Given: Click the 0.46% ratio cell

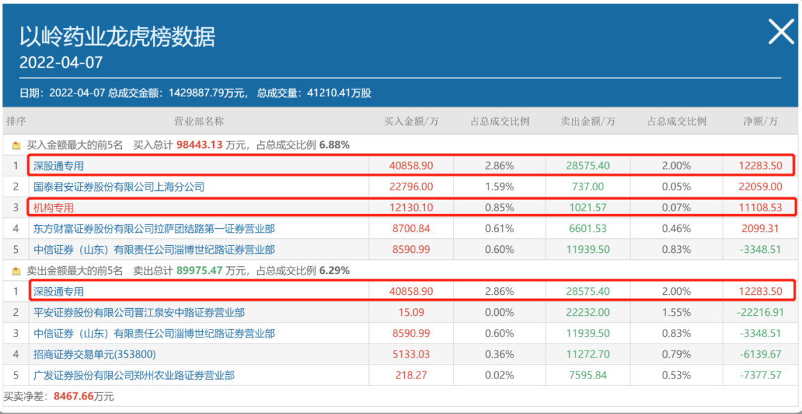Looking at the screenshot, I should coord(677,229).
